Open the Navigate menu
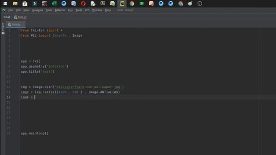The image size is (276, 155). 38,10
